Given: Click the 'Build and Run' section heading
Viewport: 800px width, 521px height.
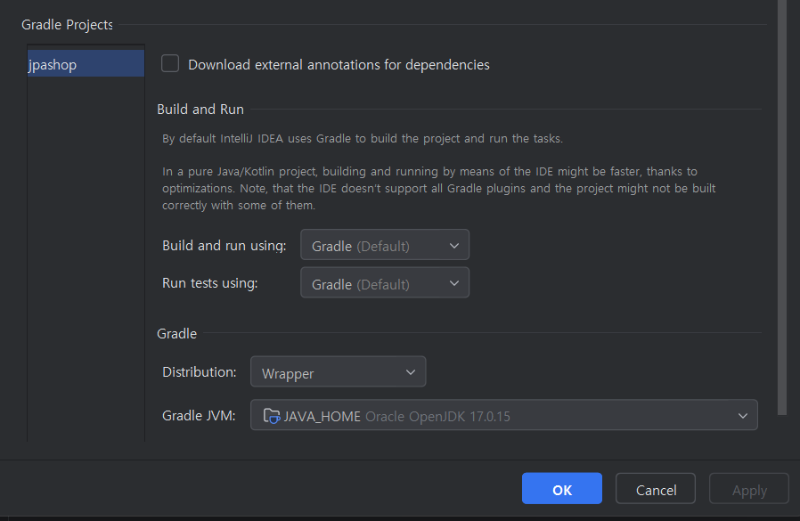Looking at the screenshot, I should coord(200,110).
